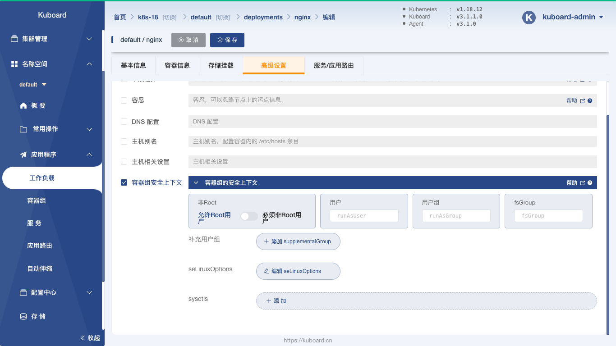Open 容器组 in the sidebar menu
The width and height of the screenshot is (616, 346).
37,200
